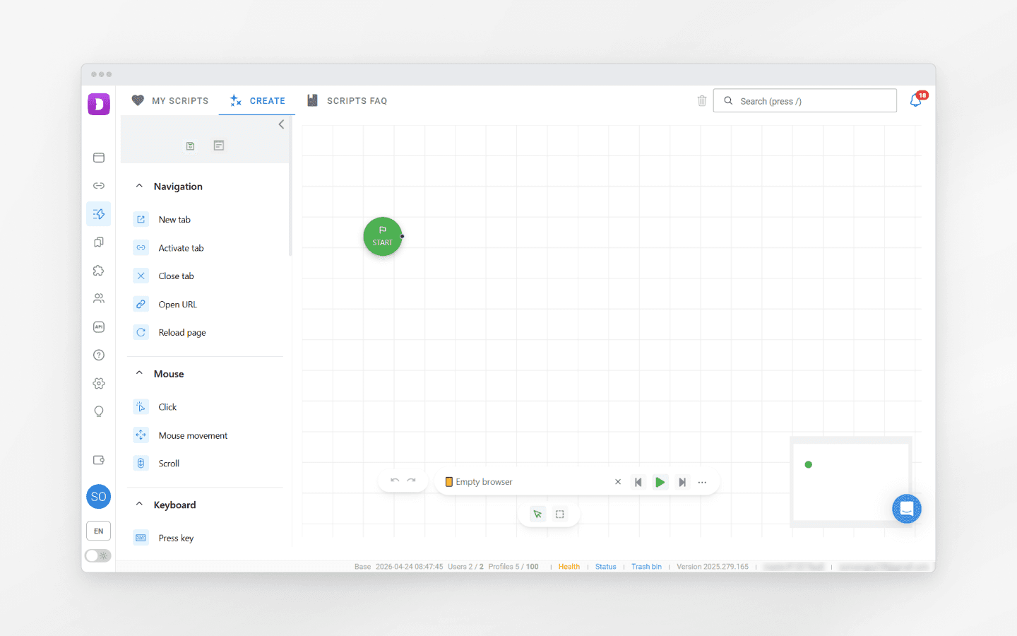
Task: Open the Empty browser profile selector
Action: 526,482
